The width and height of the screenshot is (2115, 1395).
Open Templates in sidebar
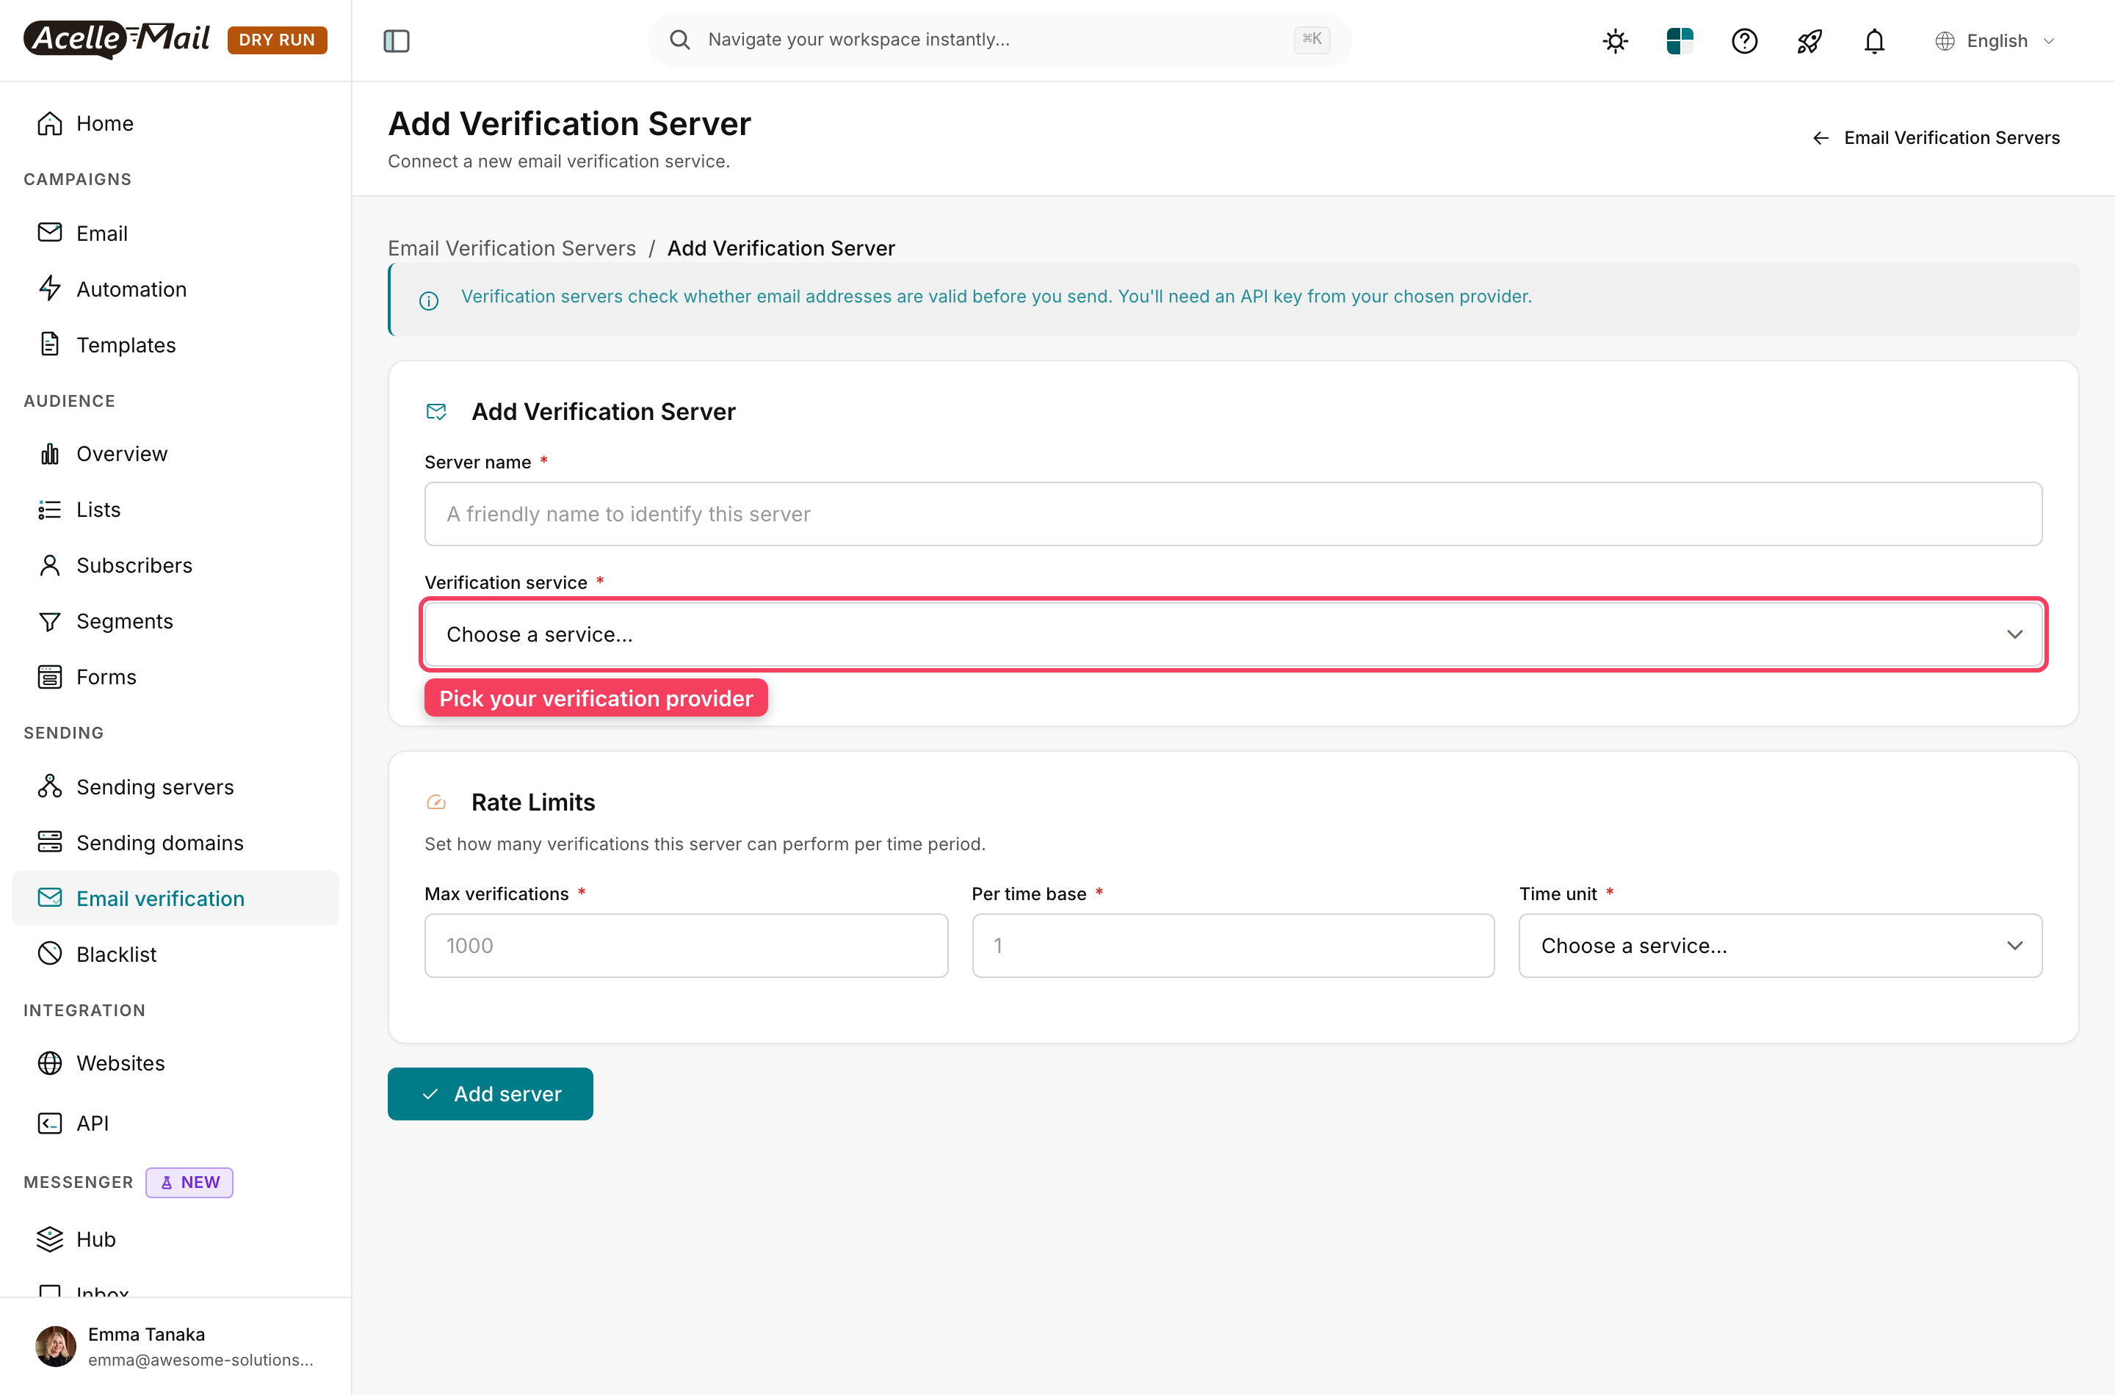tap(176, 344)
